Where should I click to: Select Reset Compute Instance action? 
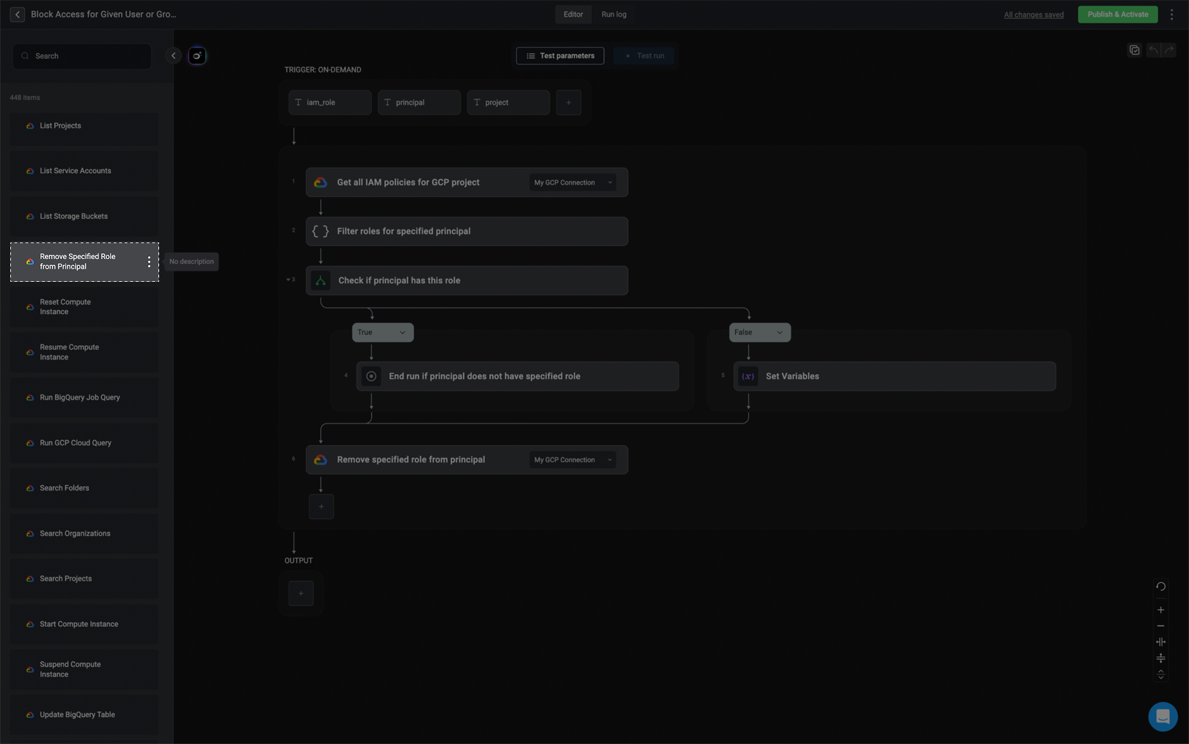(x=84, y=307)
